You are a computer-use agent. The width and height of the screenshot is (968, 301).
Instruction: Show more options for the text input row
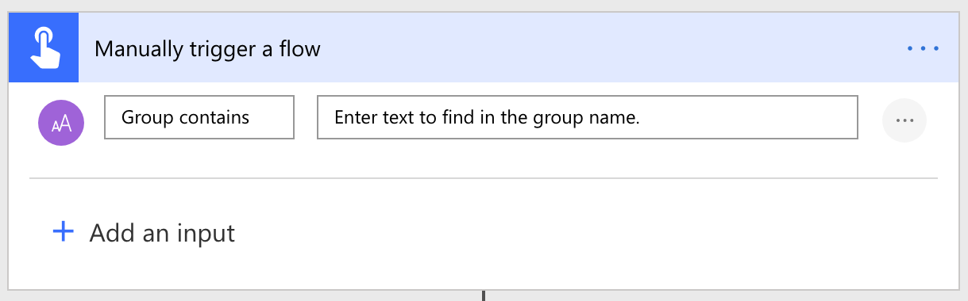click(904, 120)
